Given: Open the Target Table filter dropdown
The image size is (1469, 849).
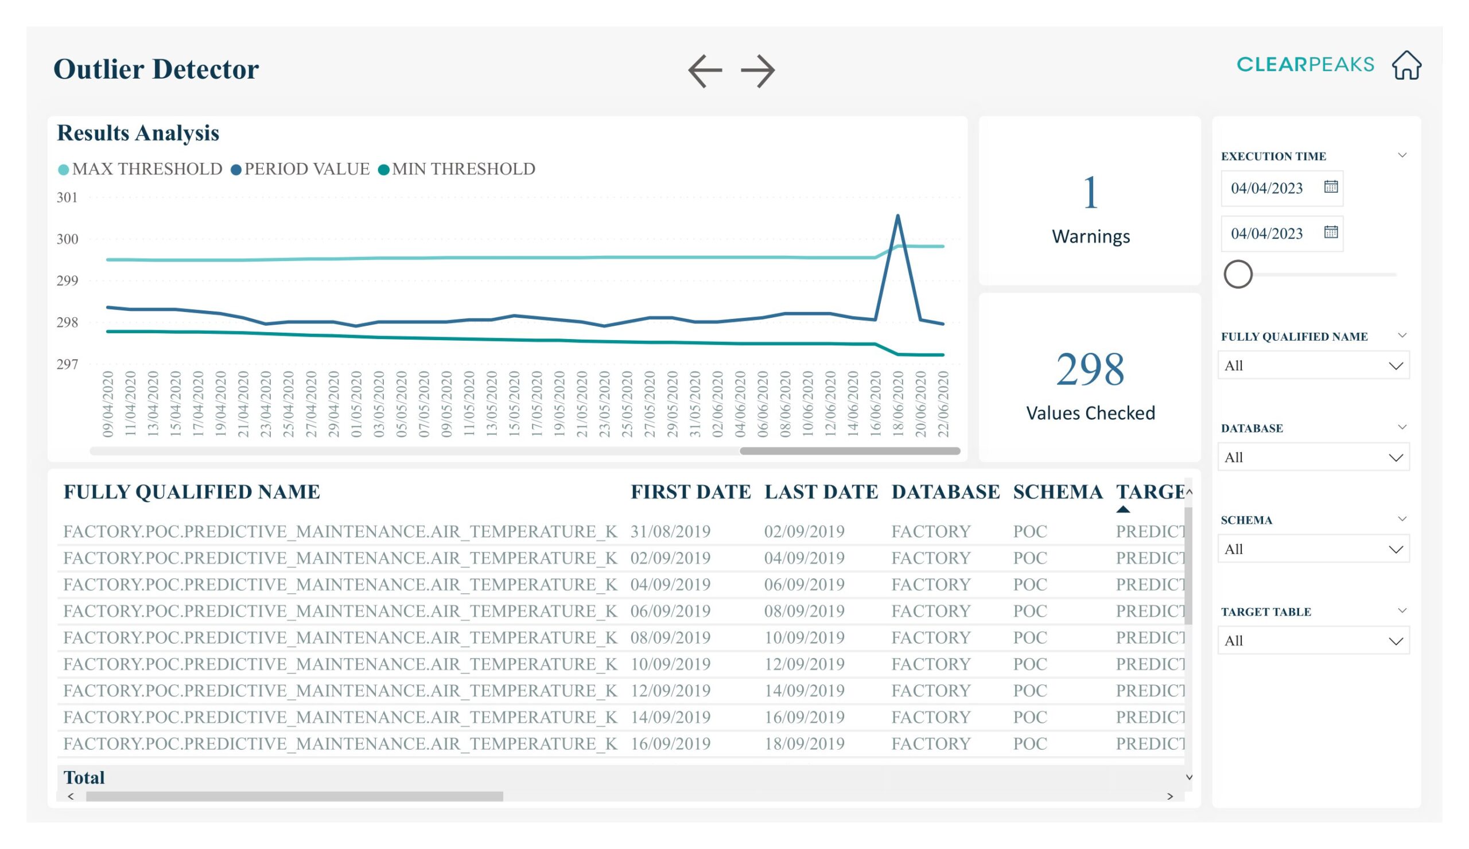Looking at the screenshot, I should coord(1313,640).
